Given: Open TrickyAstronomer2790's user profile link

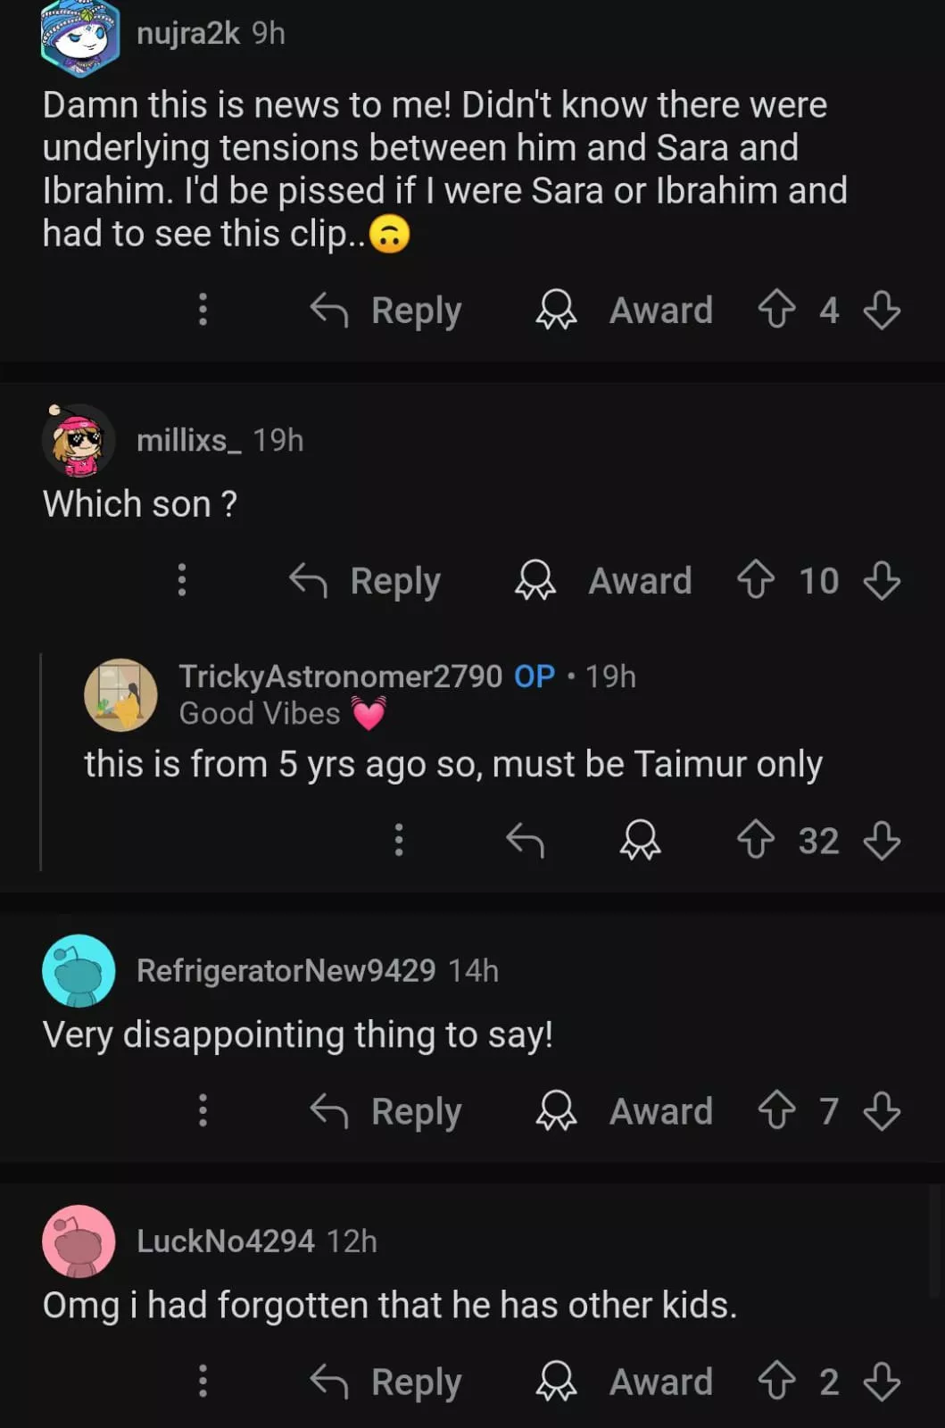Looking at the screenshot, I should pos(340,677).
